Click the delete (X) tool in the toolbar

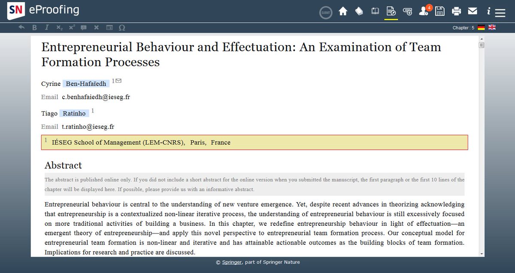pos(96,27)
